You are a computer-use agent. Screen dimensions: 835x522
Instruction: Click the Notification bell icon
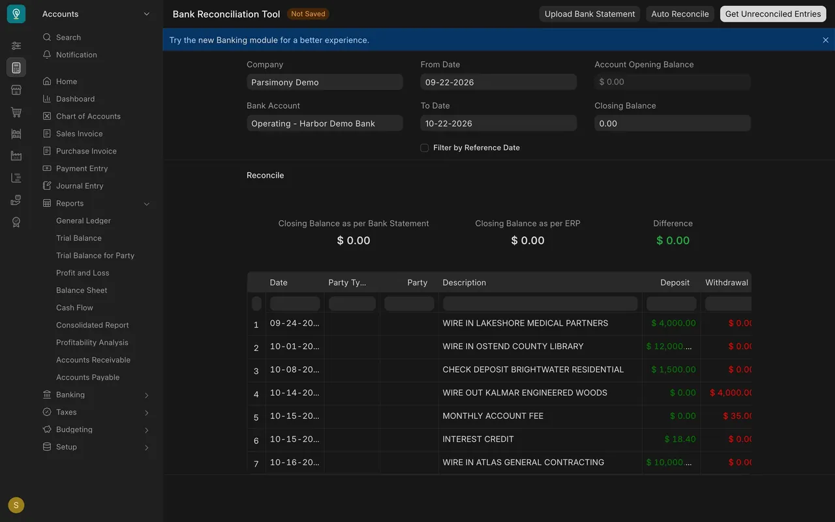coord(47,55)
